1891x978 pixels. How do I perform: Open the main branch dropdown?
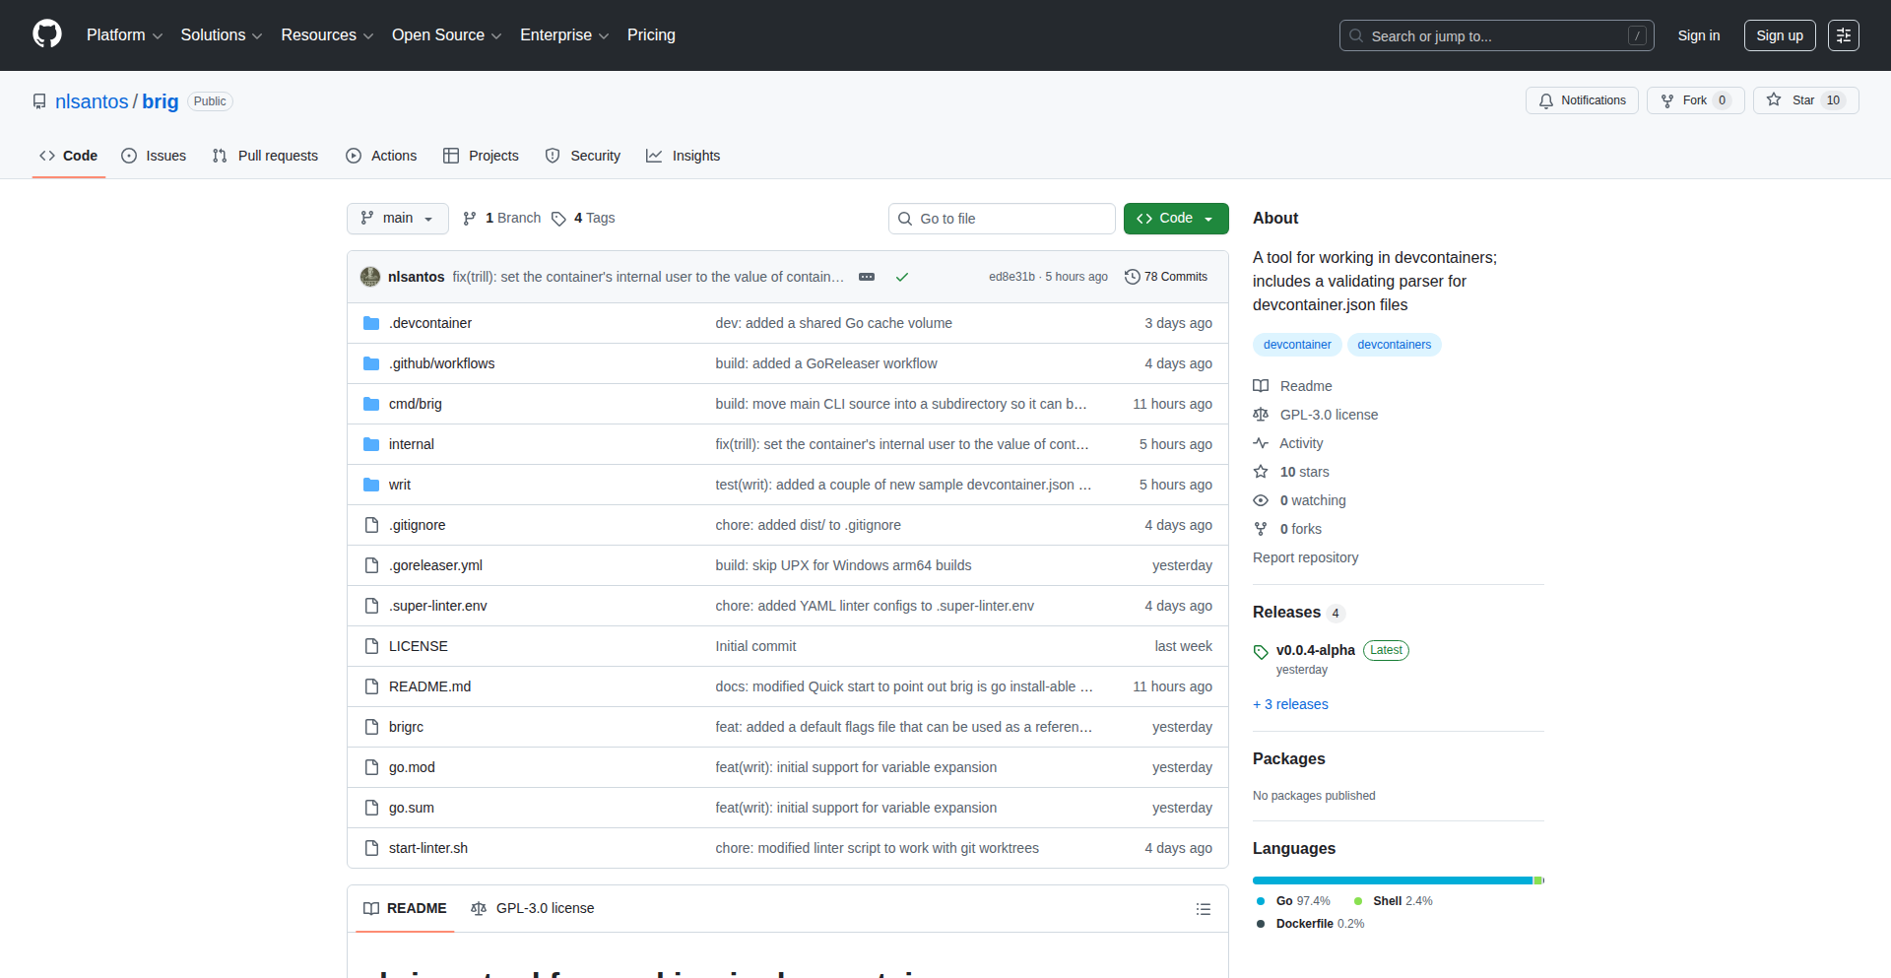click(x=397, y=219)
